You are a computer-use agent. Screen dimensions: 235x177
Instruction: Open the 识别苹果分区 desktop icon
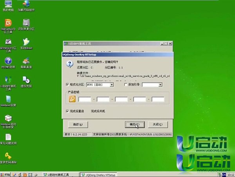(x=26, y=25)
